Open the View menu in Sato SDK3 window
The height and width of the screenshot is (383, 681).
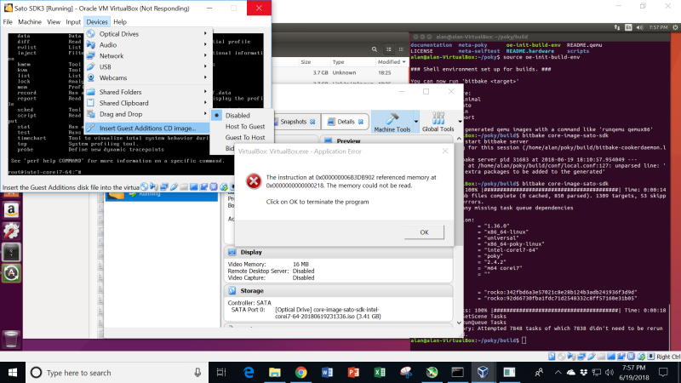point(54,22)
